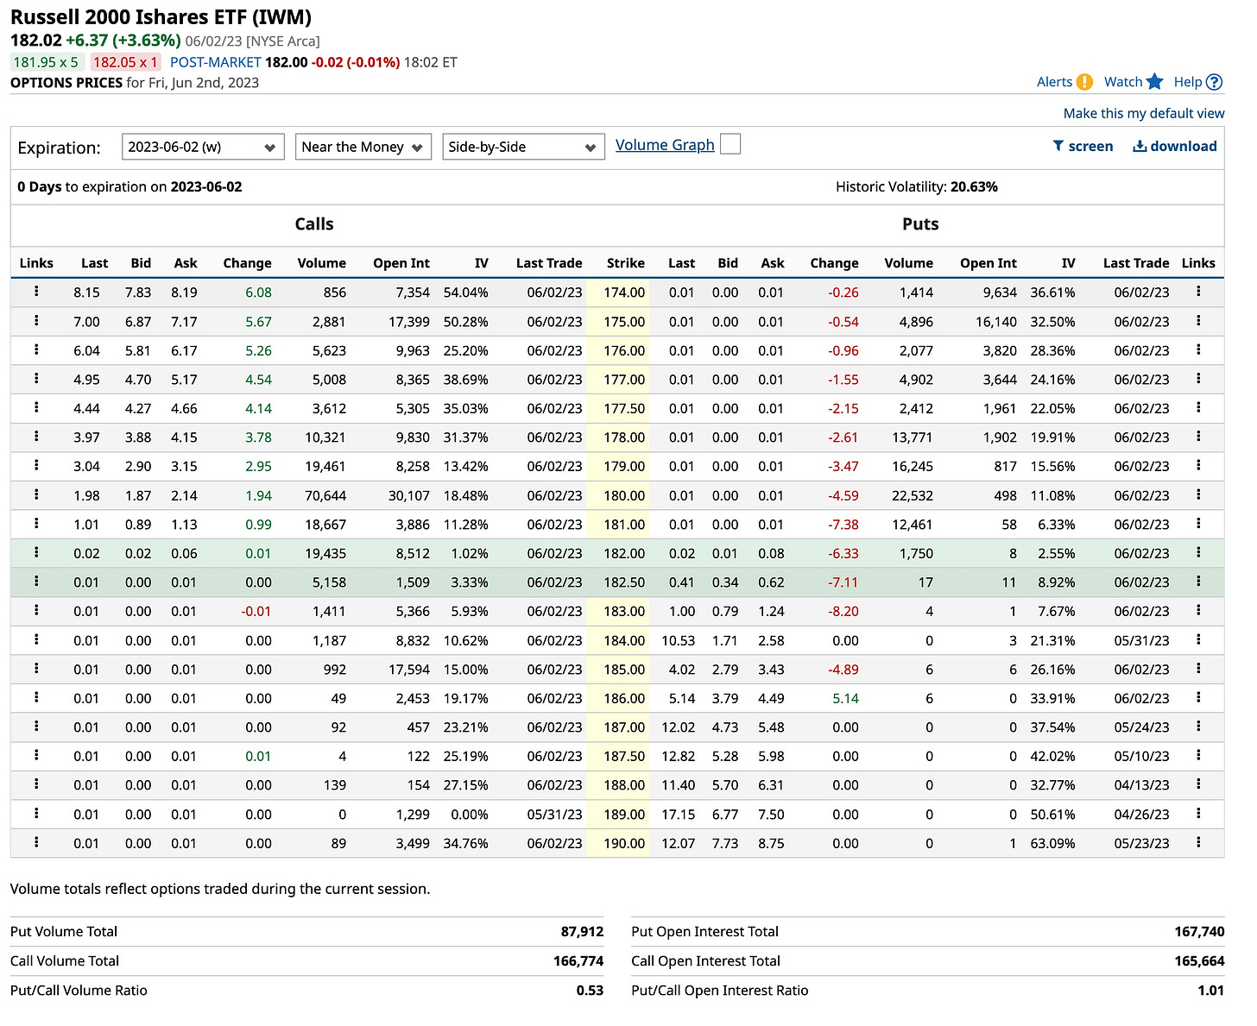1257x1026 pixels.
Task: Click the screen filter icon
Action: (x=1058, y=146)
